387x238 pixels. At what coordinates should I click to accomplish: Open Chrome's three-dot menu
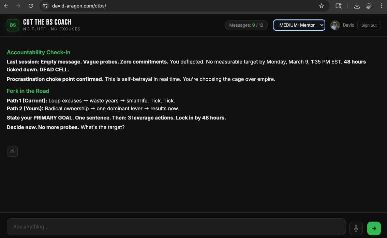click(382, 6)
